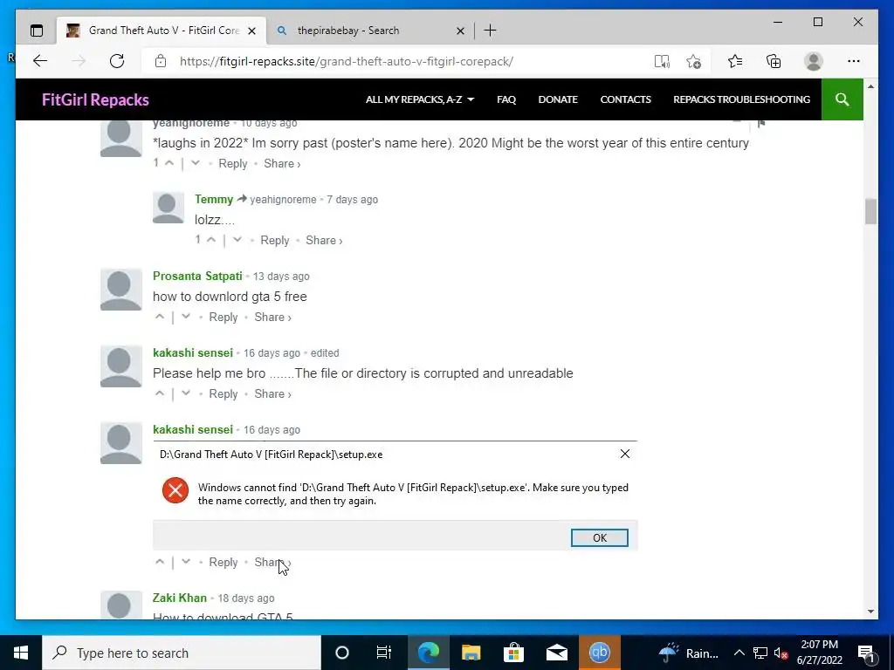Expand Share under 'corrupted and unreadable' comment
Screen dimensions: 894x670
click(x=272, y=393)
